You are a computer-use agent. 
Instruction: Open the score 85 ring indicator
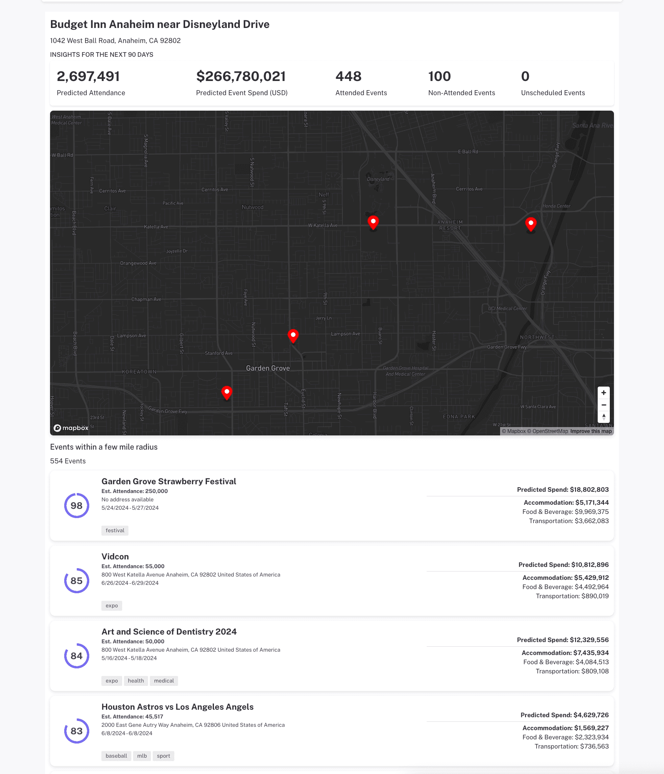pyautogui.click(x=77, y=581)
